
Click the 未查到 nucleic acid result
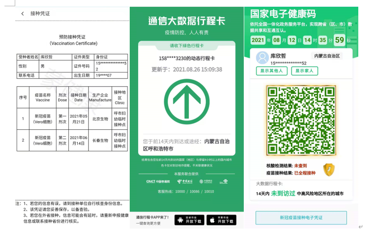[301, 166]
